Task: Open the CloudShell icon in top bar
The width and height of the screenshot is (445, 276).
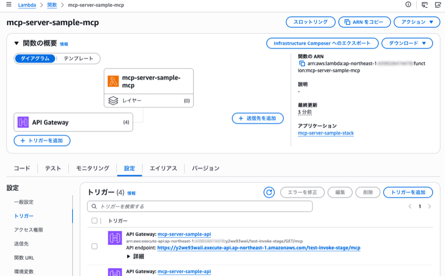Action: [x=425, y=5]
